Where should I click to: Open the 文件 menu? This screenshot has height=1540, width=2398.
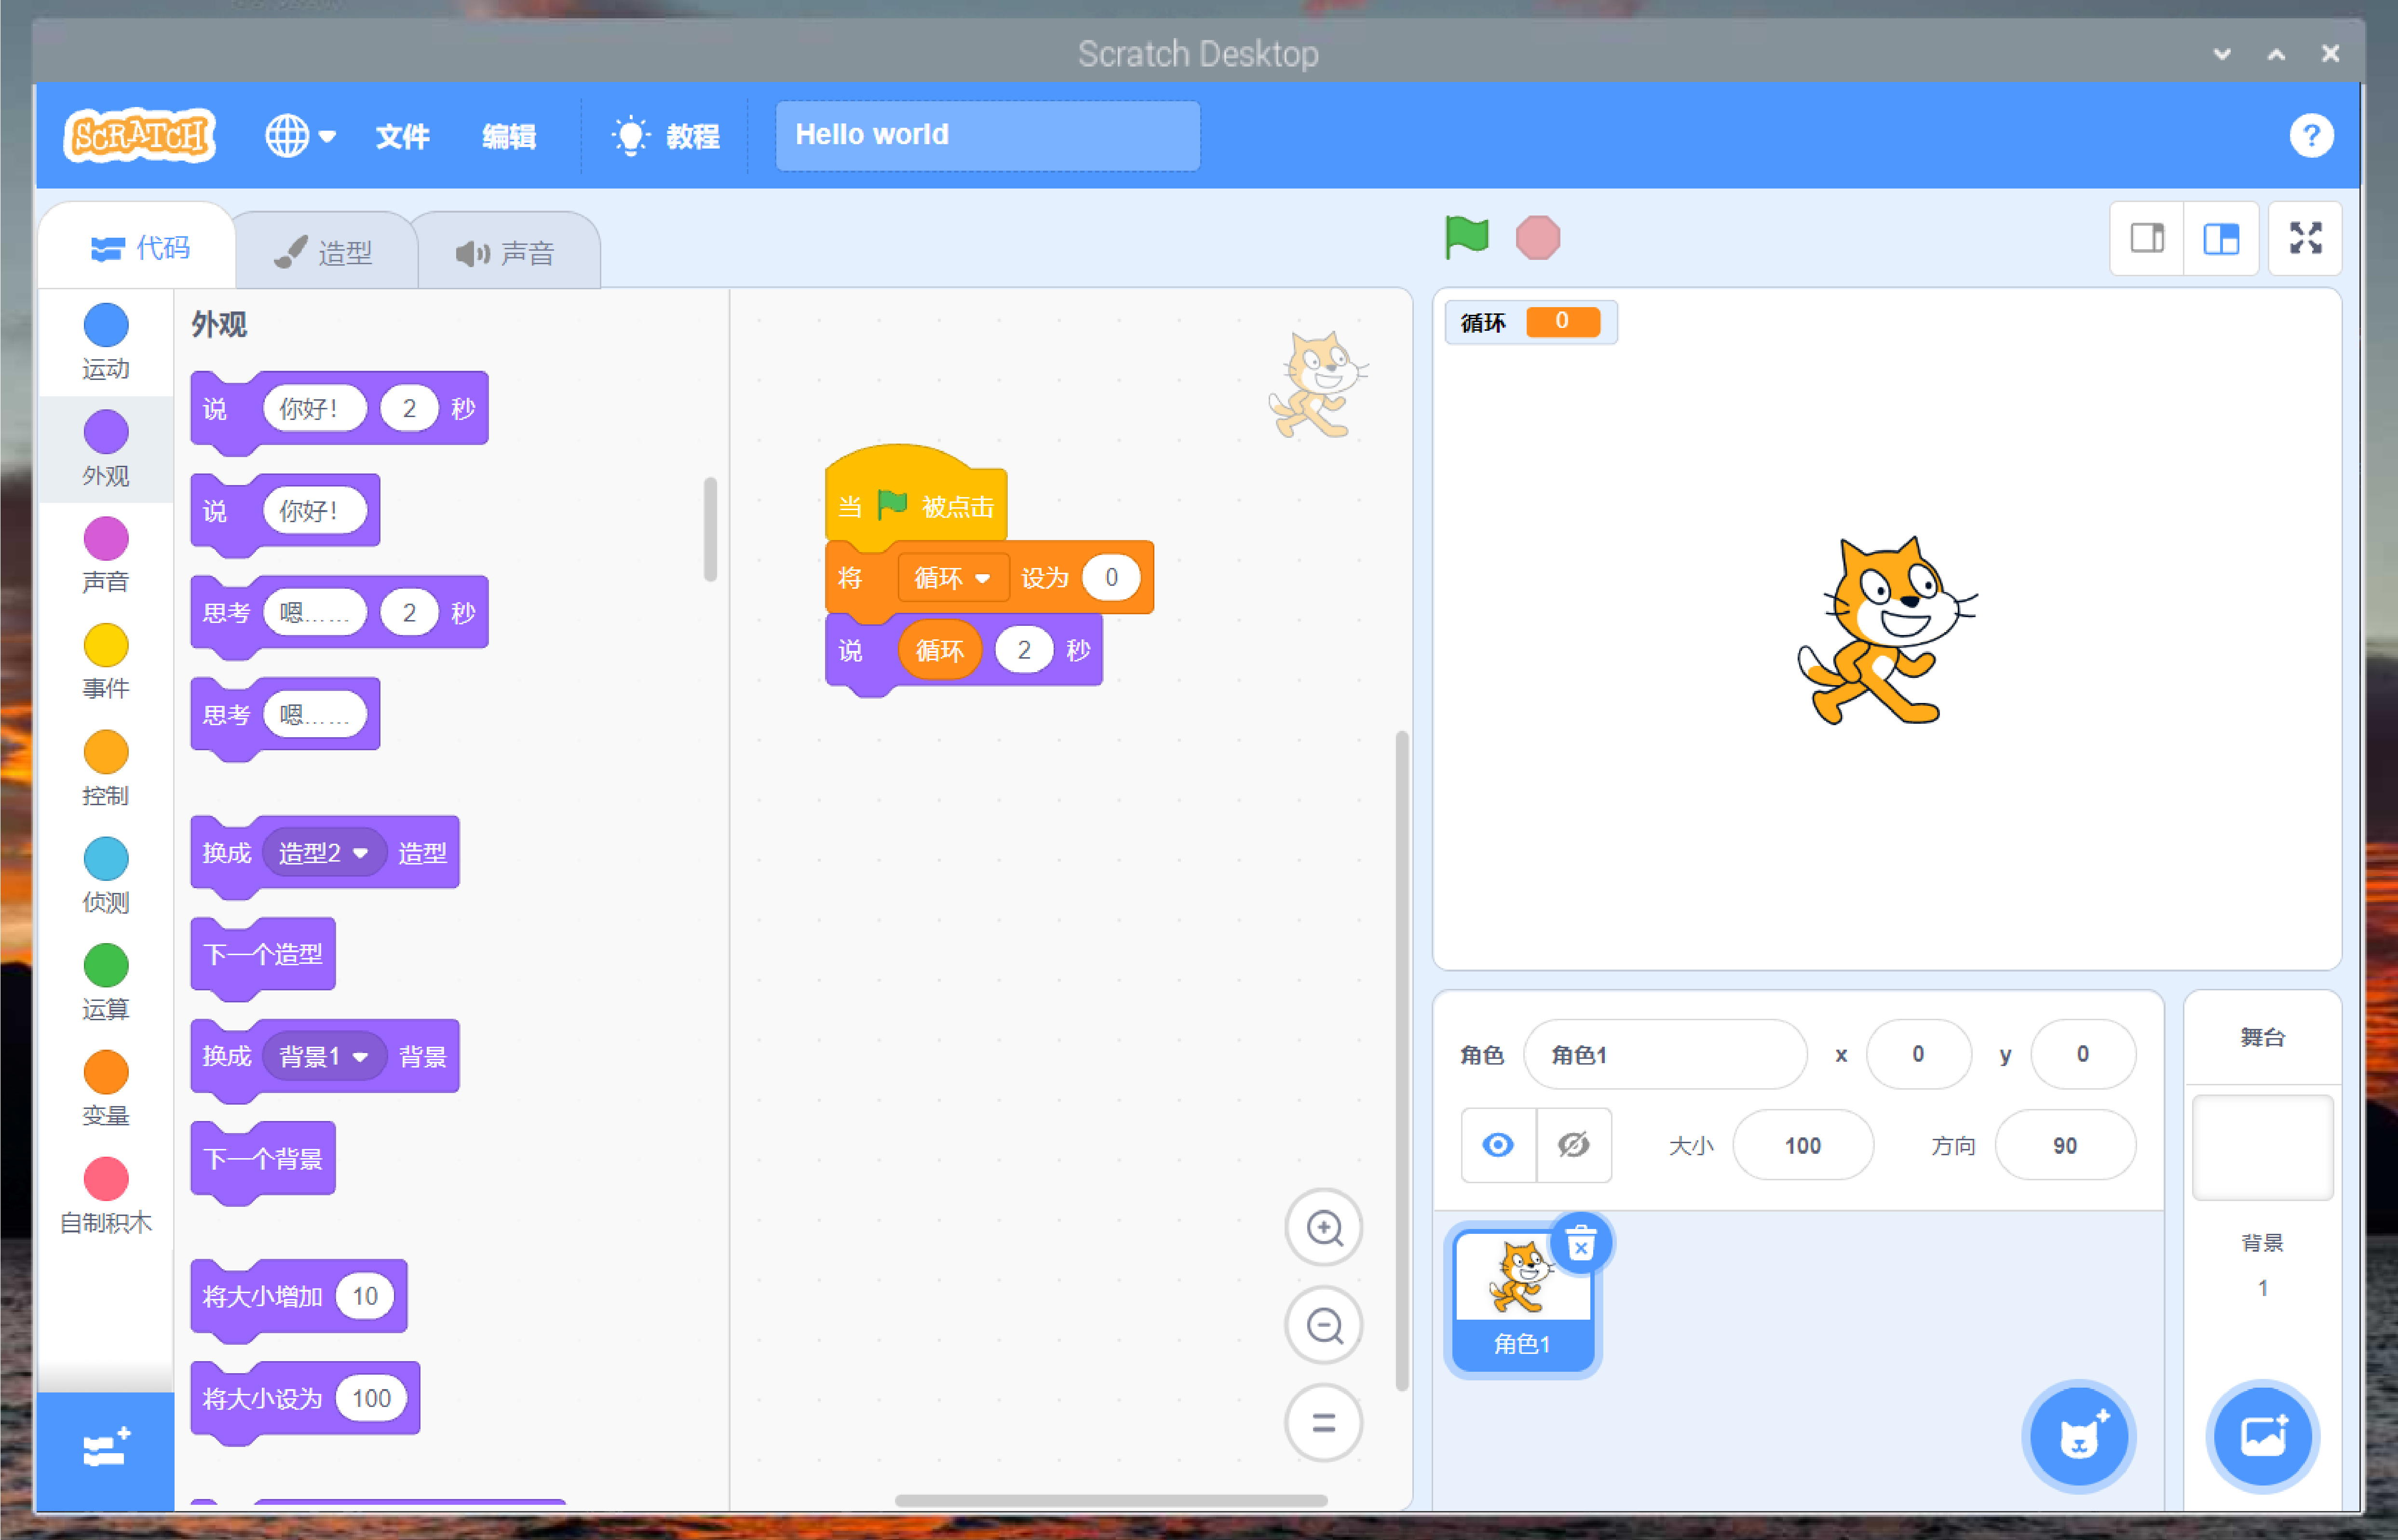[x=402, y=136]
